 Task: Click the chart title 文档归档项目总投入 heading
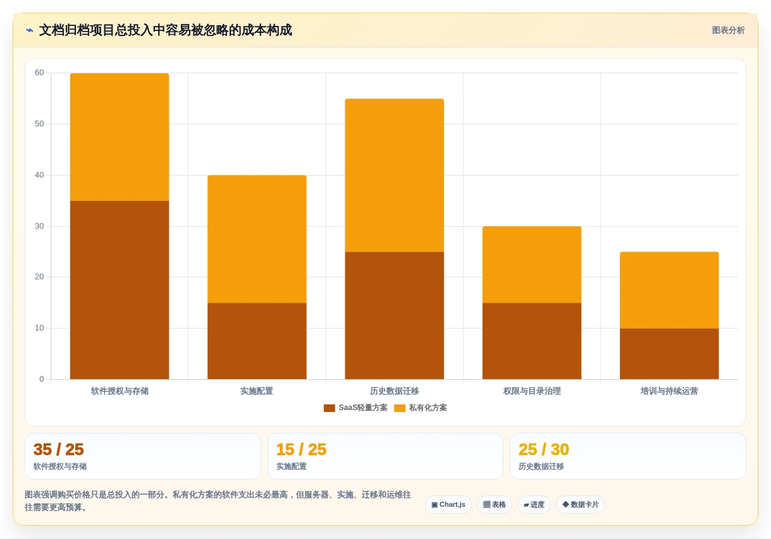pos(166,30)
